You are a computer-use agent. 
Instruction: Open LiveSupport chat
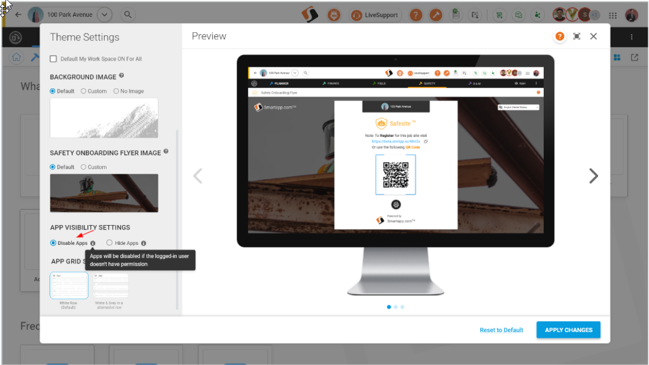(375, 15)
